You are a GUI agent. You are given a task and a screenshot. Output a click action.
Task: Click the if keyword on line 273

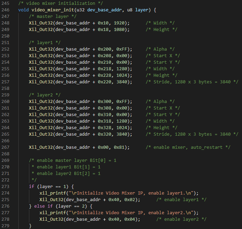(31, 187)
